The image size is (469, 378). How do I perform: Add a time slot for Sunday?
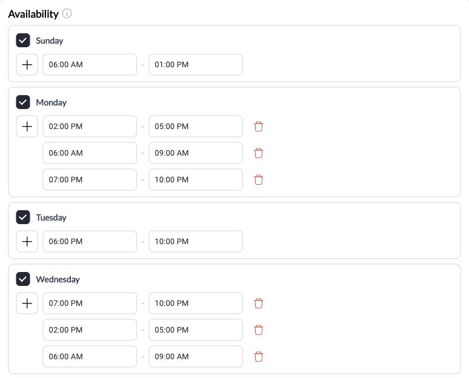pos(27,65)
